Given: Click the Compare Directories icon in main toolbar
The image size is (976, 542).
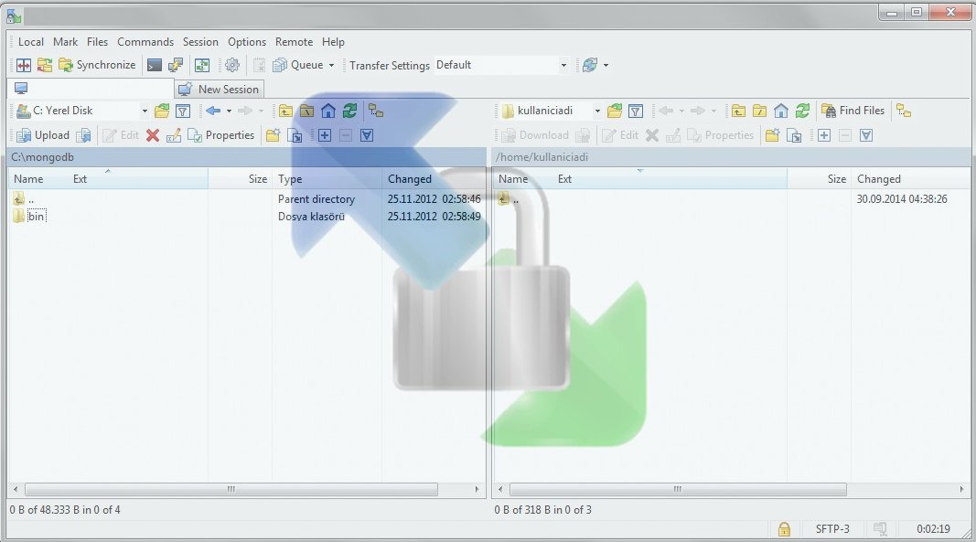Looking at the screenshot, I should 24,65.
